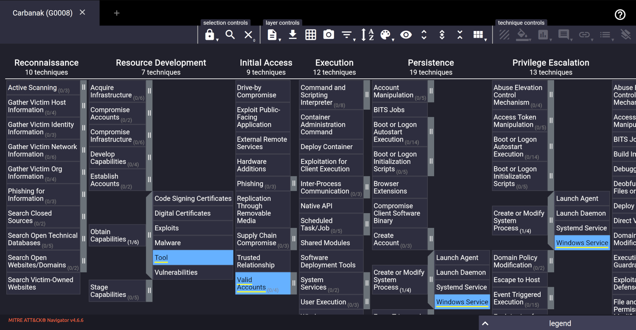Open the layer information document icon

pyautogui.click(x=272, y=35)
